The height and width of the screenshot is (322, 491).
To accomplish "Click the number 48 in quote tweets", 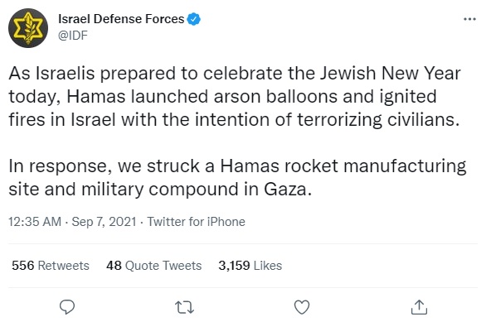I will (x=114, y=266).
